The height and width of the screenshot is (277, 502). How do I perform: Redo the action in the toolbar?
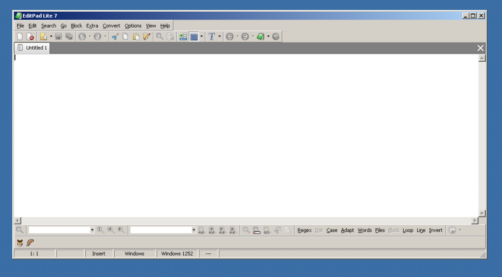click(98, 37)
